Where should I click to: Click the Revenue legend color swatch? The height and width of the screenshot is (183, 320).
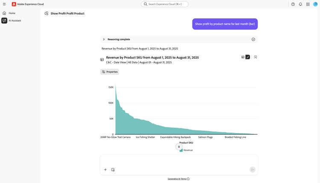point(181,150)
